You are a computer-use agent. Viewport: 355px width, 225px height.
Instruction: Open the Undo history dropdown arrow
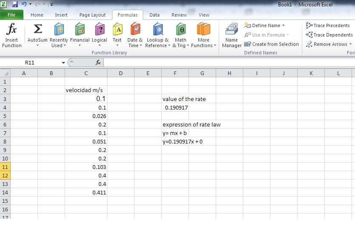30,4
